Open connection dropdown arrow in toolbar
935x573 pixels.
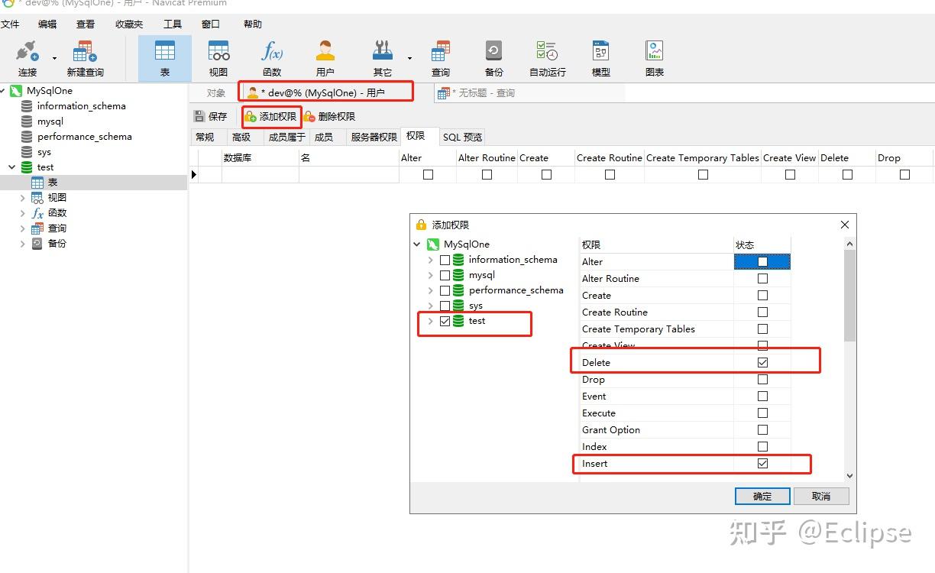pos(54,59)
